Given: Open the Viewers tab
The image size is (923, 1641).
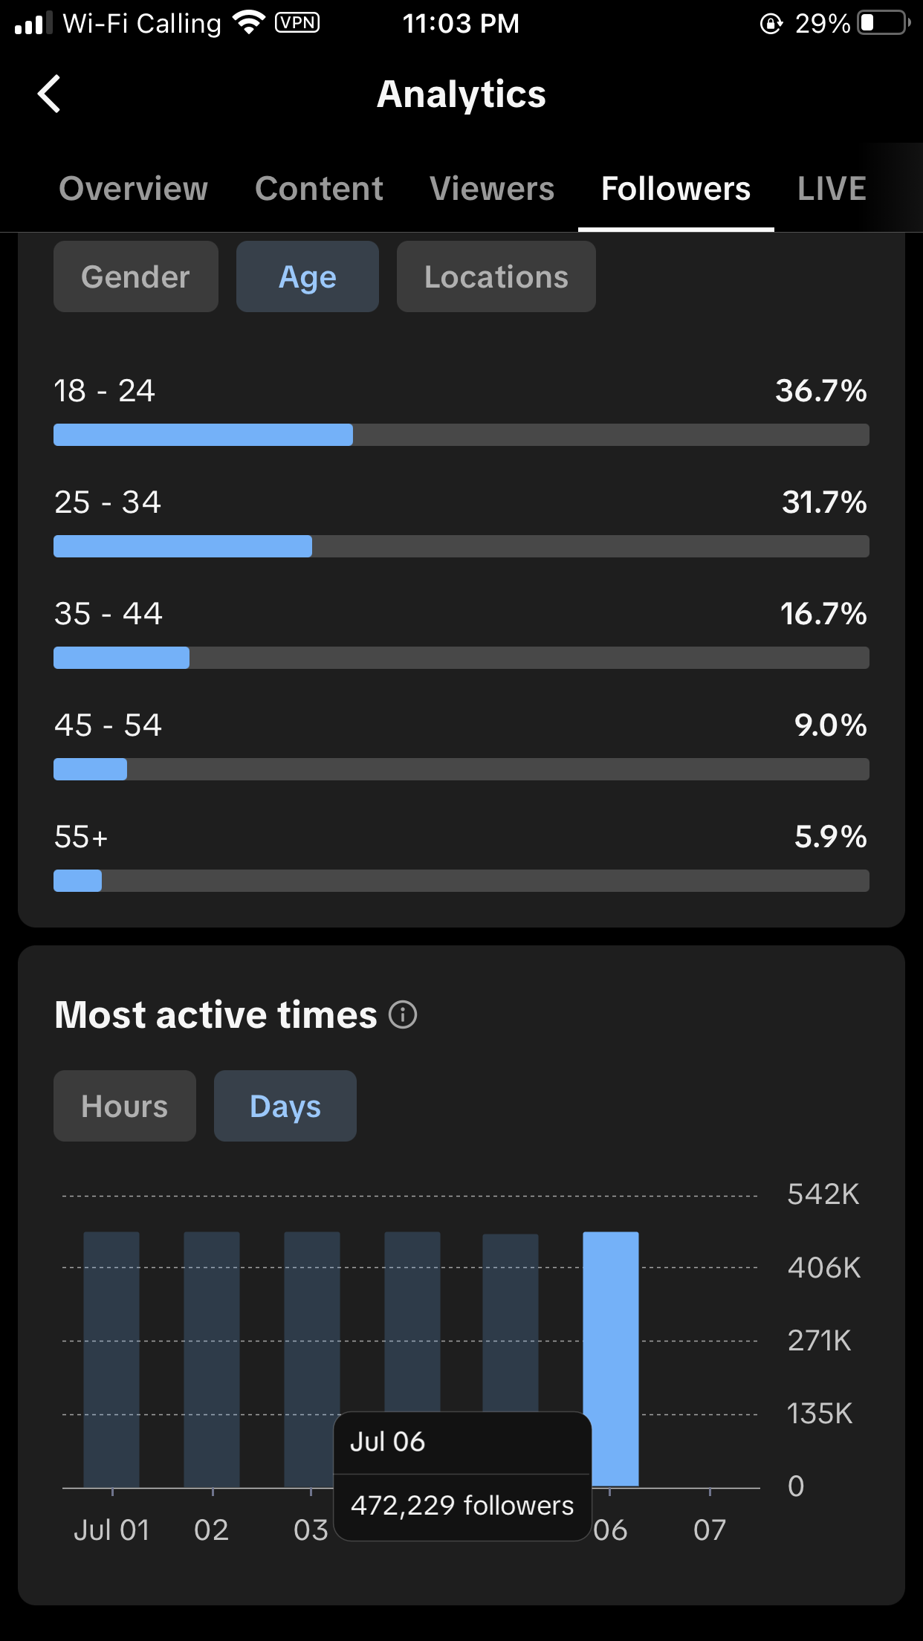Looking at the screenshot, I should click(x=492, y=189).
